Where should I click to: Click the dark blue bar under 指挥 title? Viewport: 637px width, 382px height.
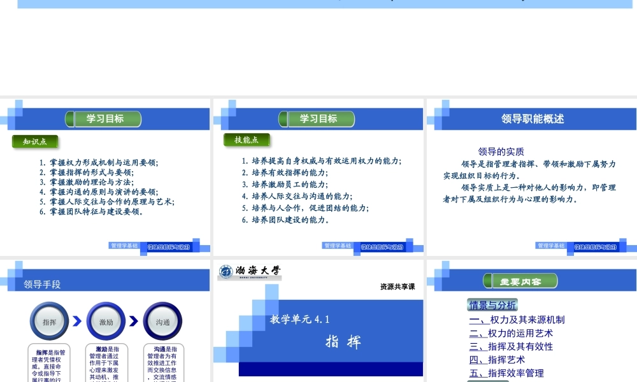[331, 370]
